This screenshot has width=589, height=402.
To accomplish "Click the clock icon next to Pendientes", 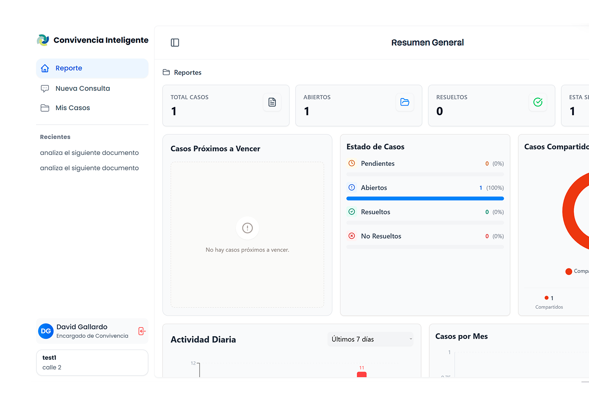I will pyautogui.click(x=352, y=163).
